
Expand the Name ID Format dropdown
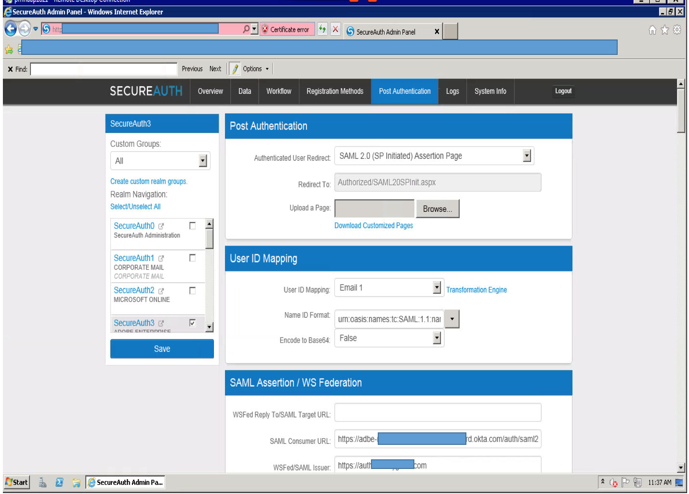[451, 319]
